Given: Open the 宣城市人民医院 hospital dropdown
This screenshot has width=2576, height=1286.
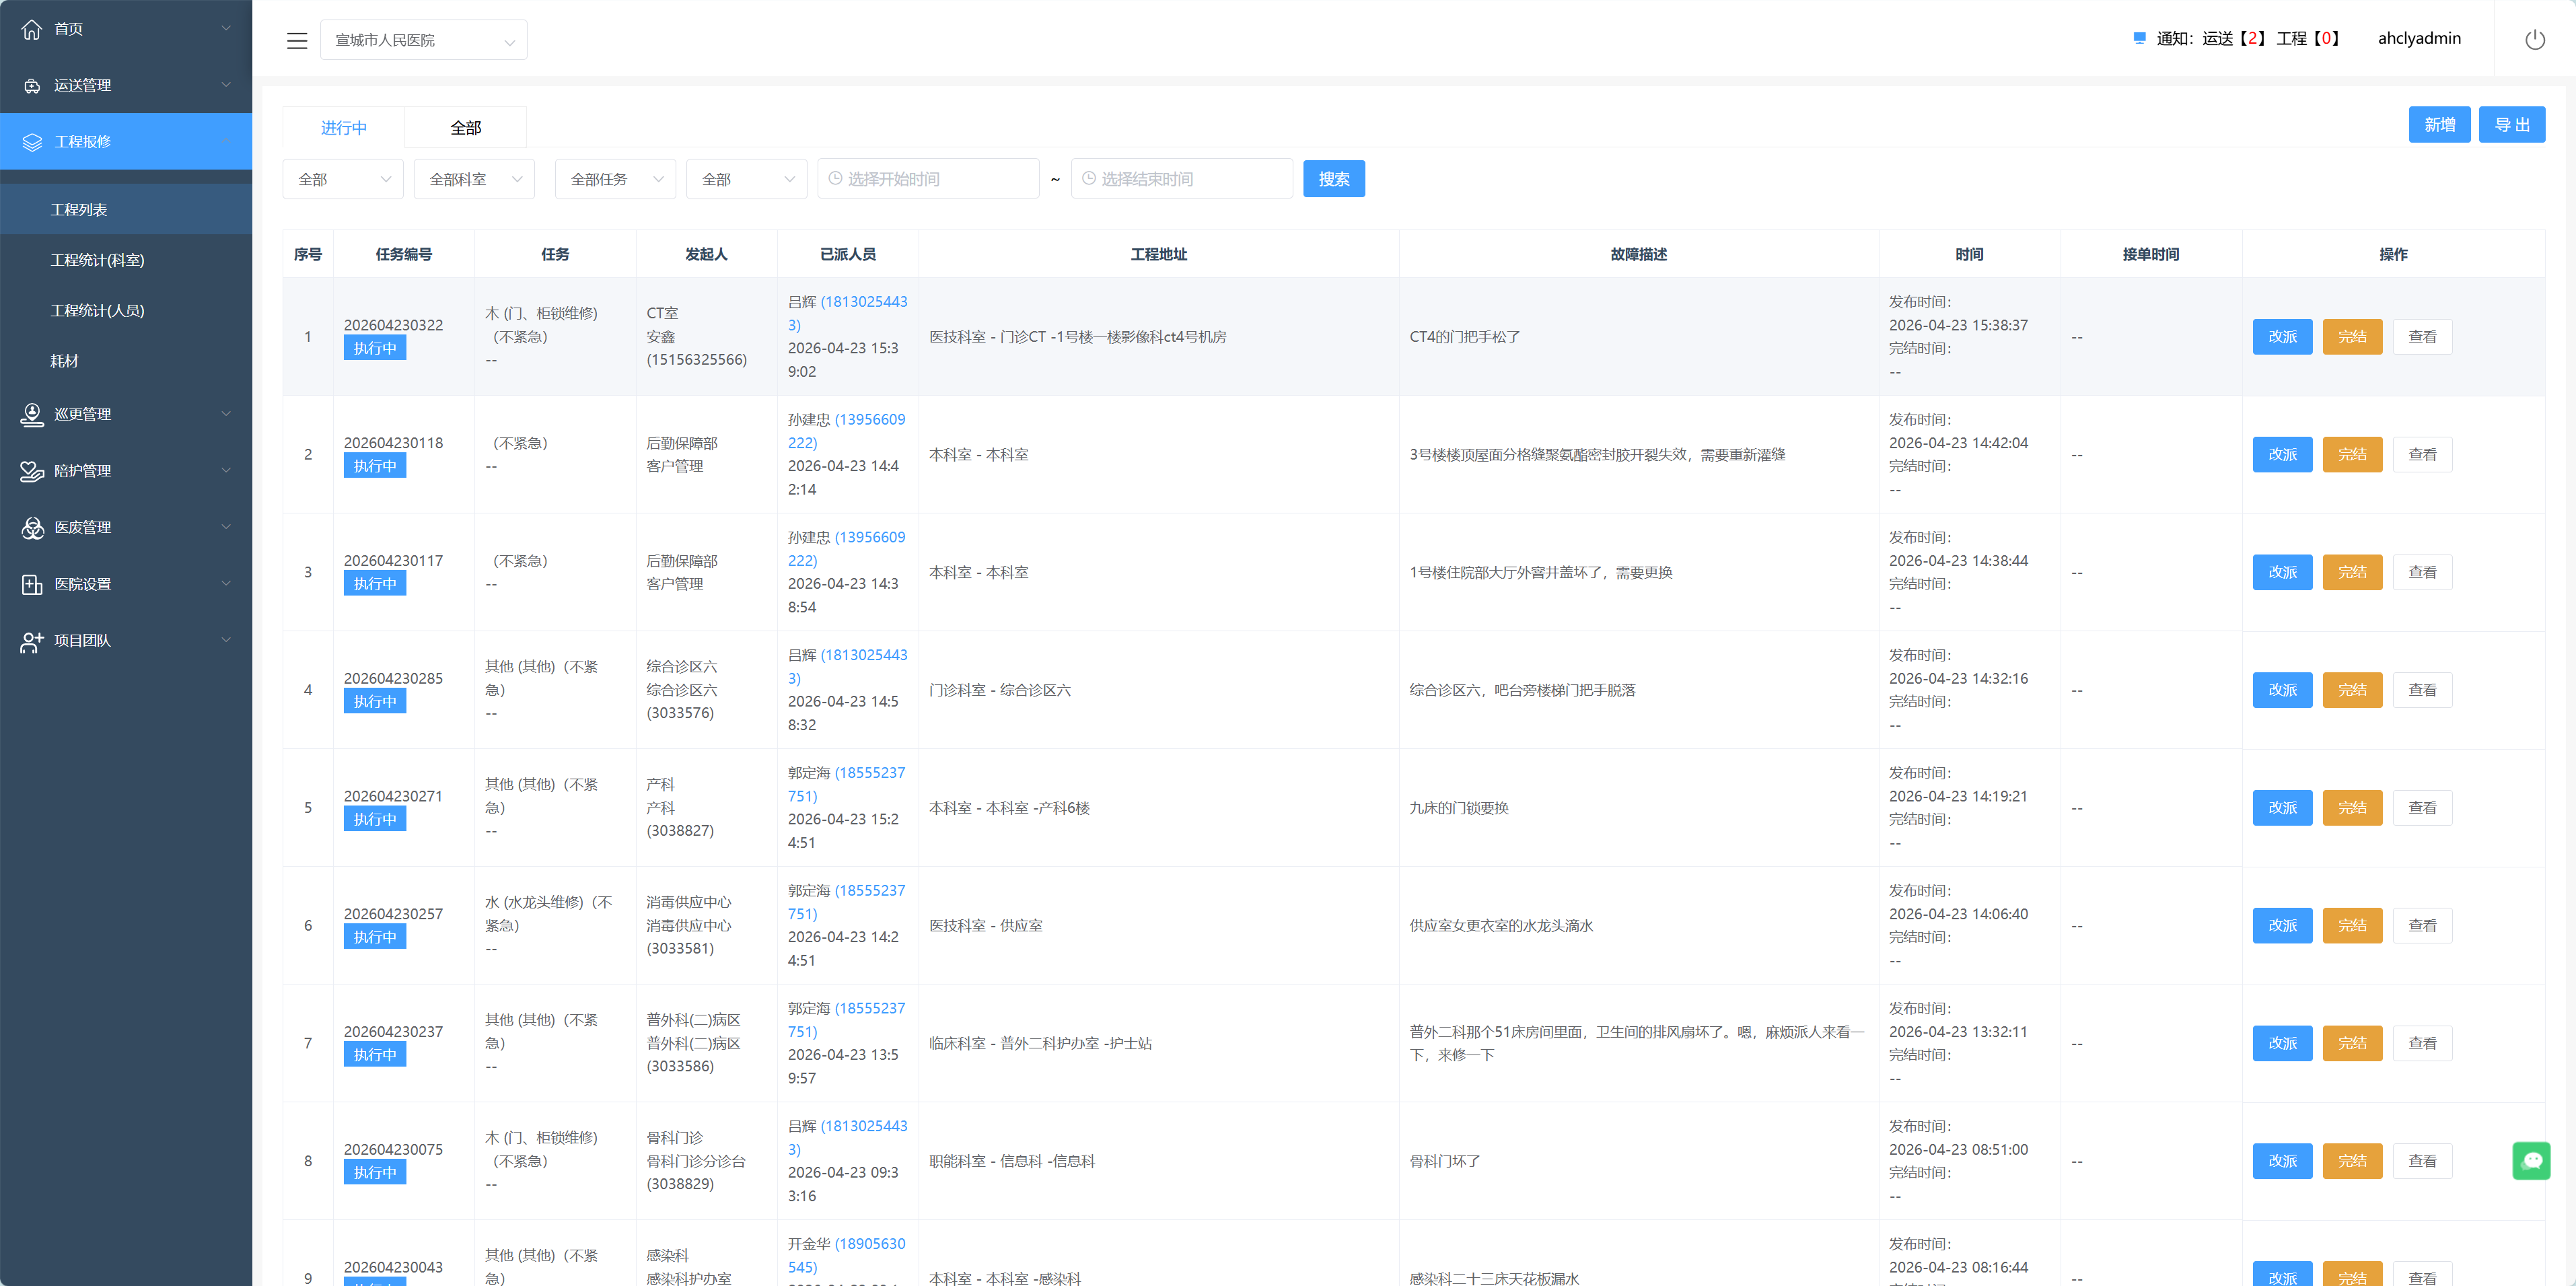Looking at the screenshot, I should point(423,40).
